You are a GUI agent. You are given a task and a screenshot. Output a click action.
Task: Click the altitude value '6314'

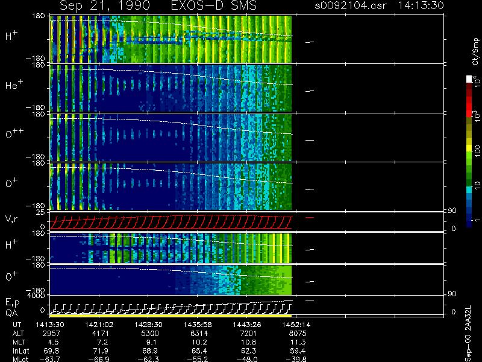pos(199,334)
